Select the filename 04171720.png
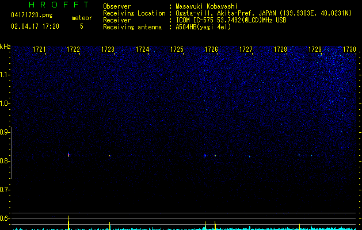 pyautogui.click(x=32, y=16)
